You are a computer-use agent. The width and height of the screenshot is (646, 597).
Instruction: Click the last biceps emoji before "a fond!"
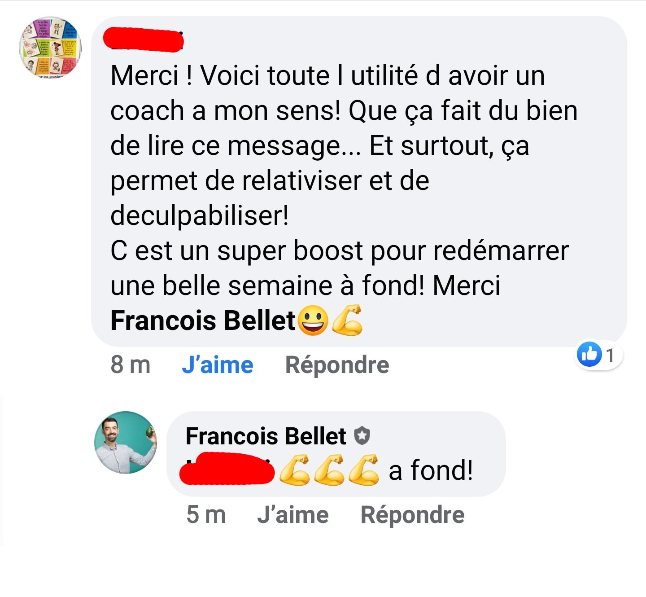pyautogui.click(x=364, y=470)
